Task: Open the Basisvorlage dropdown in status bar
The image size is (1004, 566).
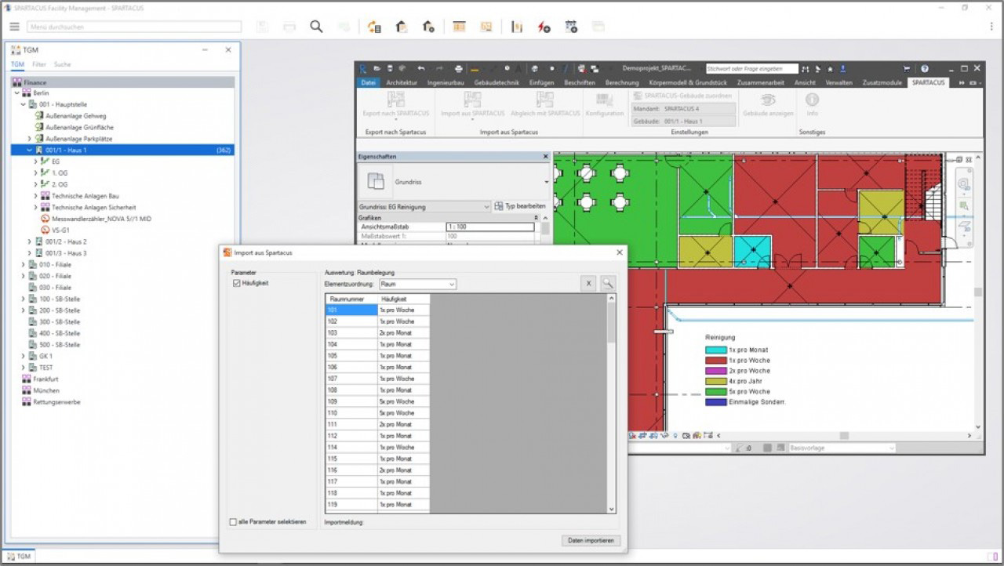Action: point(842,448)
